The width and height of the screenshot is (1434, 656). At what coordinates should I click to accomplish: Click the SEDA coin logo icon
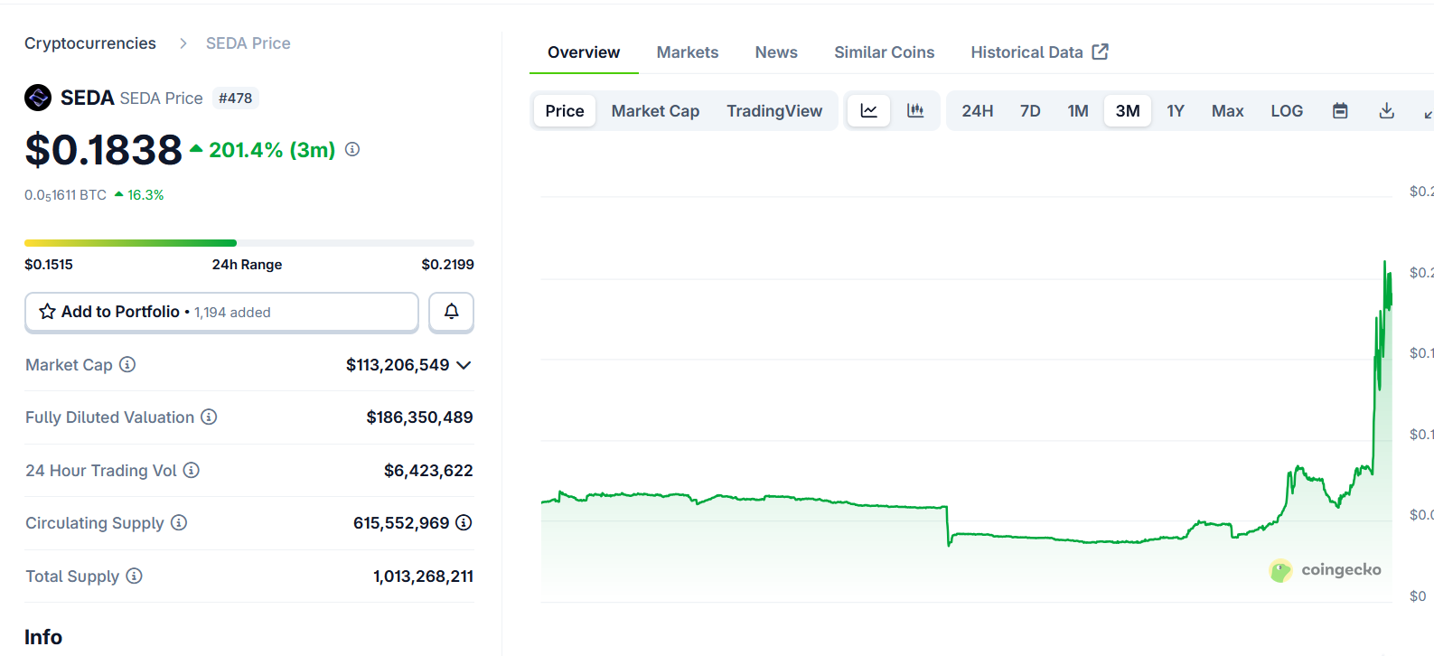(x=38, y=98)
